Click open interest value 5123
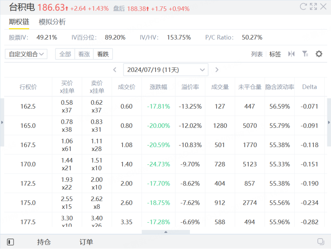 point(250,164)
